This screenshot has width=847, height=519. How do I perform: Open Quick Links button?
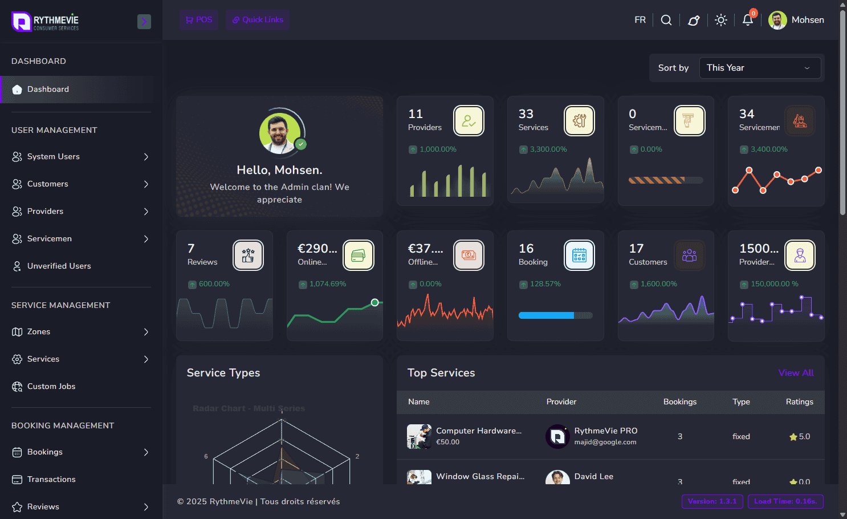point(257,20)
